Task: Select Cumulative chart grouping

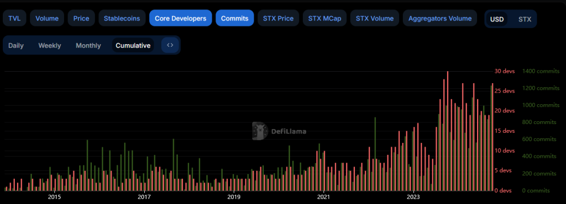Action: 133,45
